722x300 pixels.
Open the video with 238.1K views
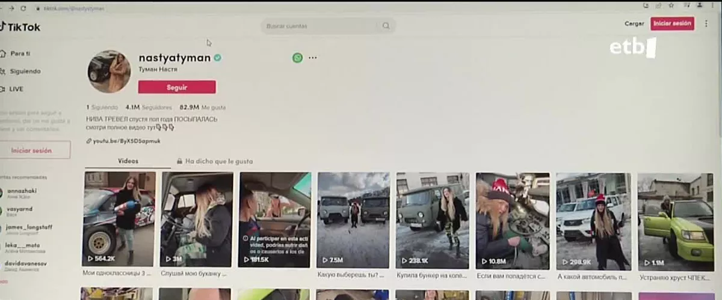pyautogui.click(x=433, y=220)
